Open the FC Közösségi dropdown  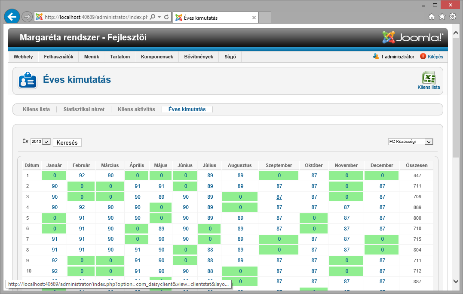point(411,142)
